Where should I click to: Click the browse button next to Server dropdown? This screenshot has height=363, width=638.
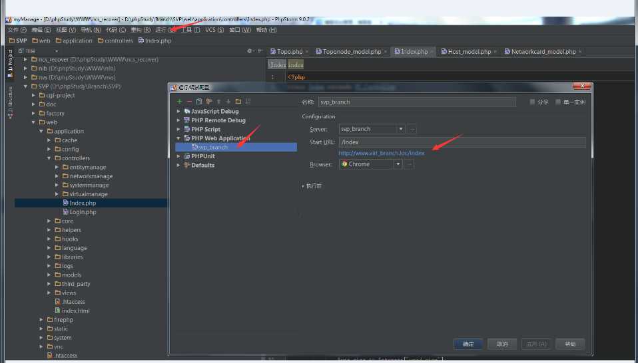(412, 129)
